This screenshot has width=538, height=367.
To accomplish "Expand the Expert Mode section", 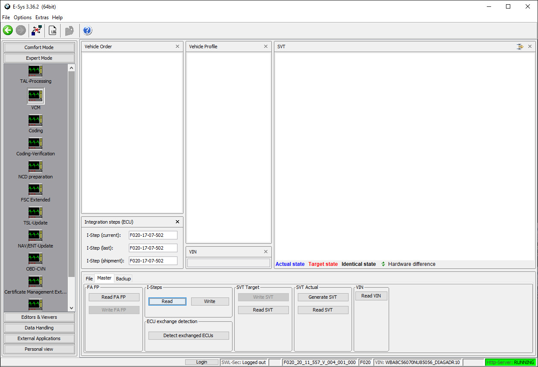I will point(39,58).
